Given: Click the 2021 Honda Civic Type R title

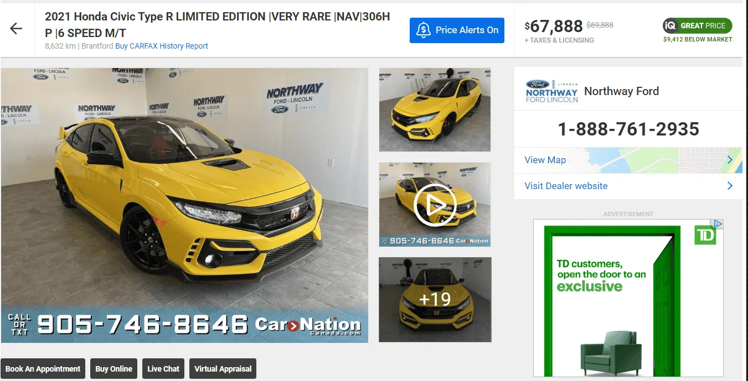Looking at the screenshot, I should click(x=218, y=25).
